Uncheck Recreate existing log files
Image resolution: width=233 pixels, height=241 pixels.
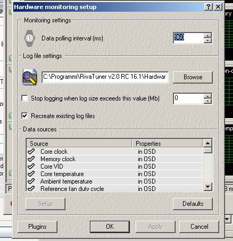click(24, 116)
